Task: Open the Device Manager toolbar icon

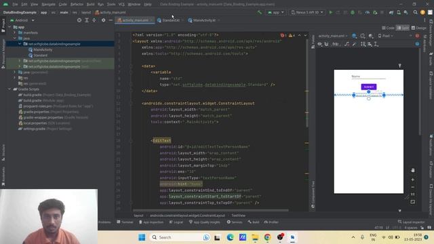Action: [399, 12]
